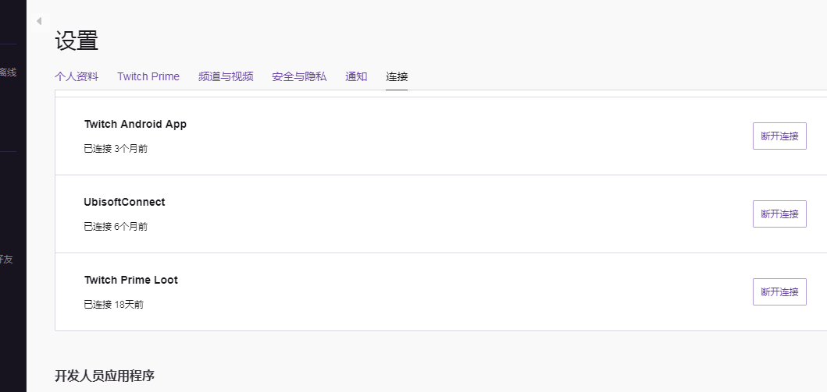Click the 已连接 3个月前 status text

pyautogui.click(x=116, y=148)
